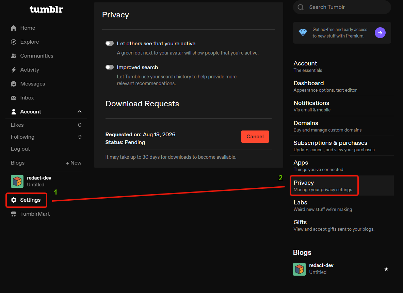Click the TumblrMart shop icon
The height and width of the screenshot is (293, 403).
coord(14,214)
